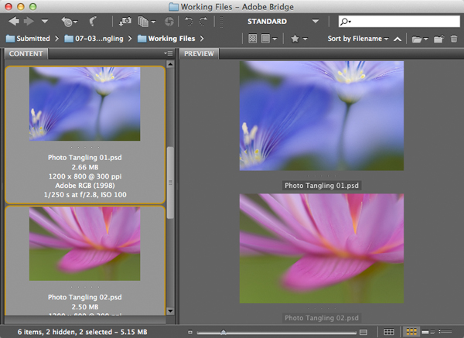Screen dimensions: 464x338
Task: Open the Content panel flyout menu
Action: pos(169,53)
